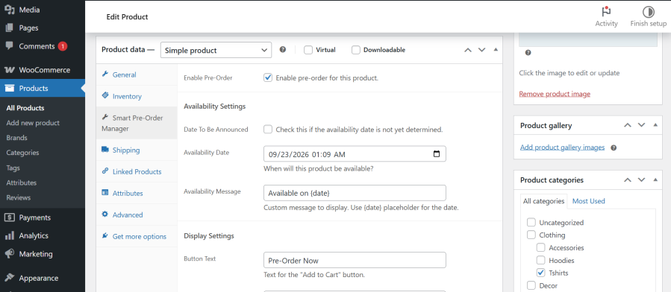The height and width of the screenshot is (292, 671).
Task: Move Product gallery panel down
Action: click(641, 125)
